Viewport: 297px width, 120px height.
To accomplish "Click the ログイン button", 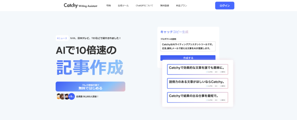I will coord(225,5).
